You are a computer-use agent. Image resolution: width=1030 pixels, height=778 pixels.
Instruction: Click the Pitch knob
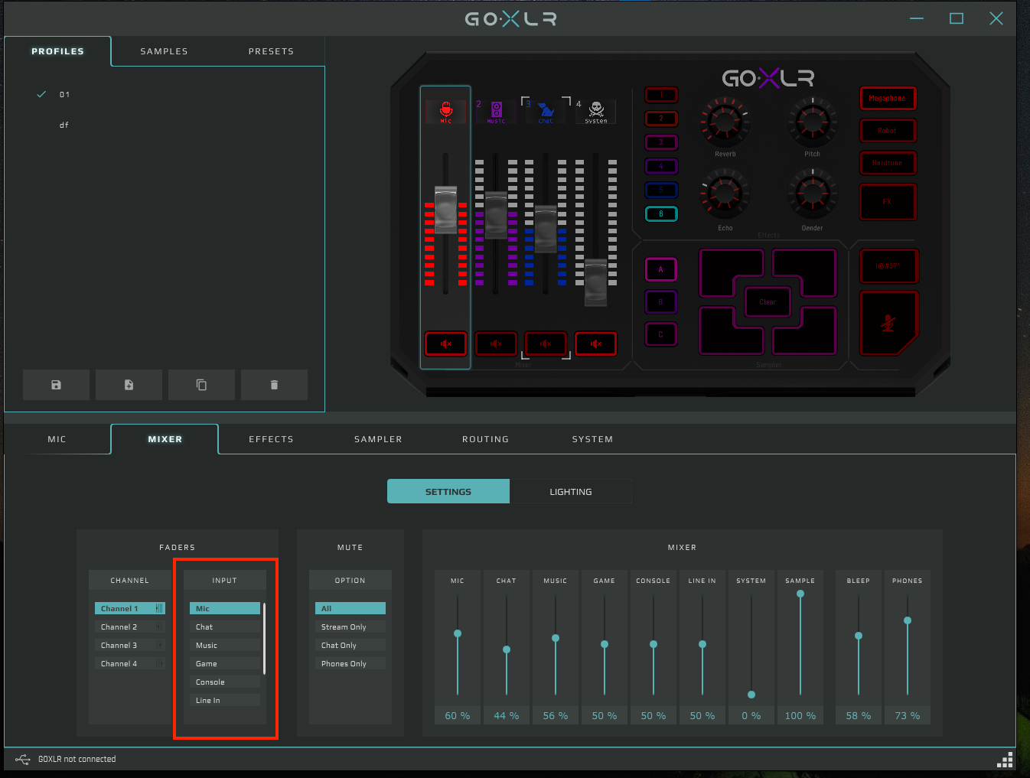pyautogui.click(x=813, y=121)
